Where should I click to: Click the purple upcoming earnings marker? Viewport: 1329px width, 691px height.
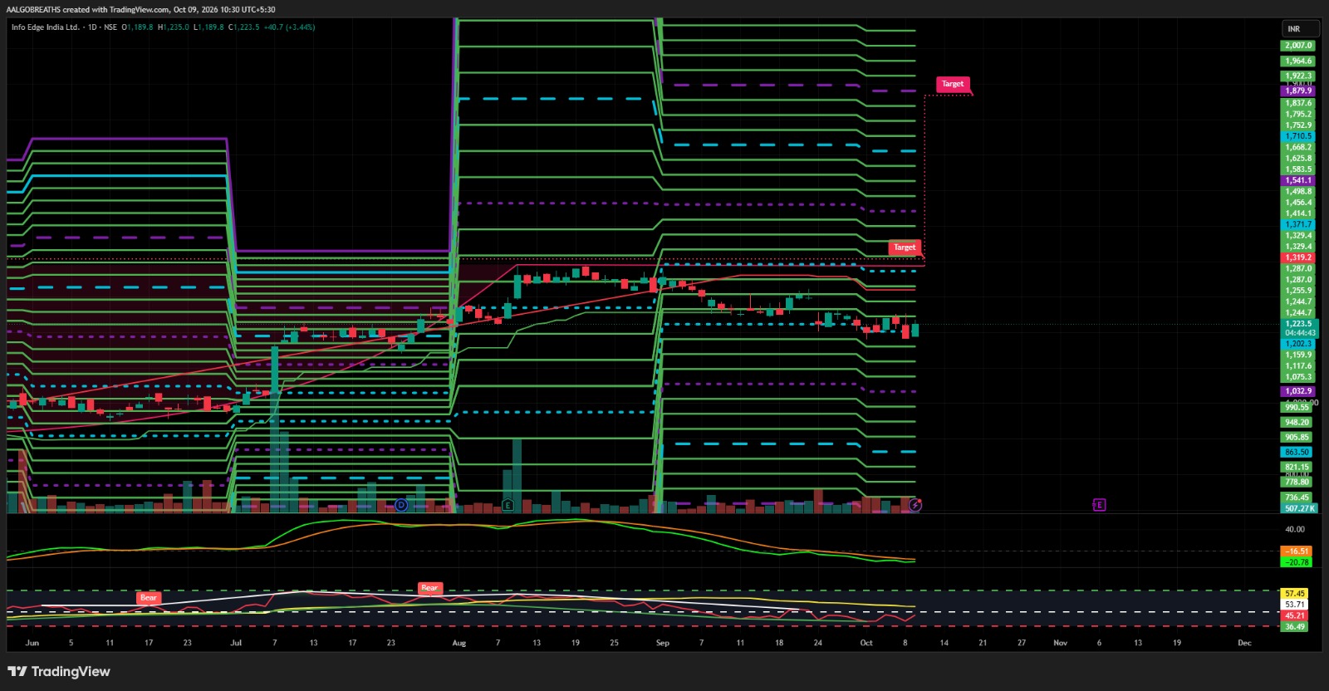1099,504
